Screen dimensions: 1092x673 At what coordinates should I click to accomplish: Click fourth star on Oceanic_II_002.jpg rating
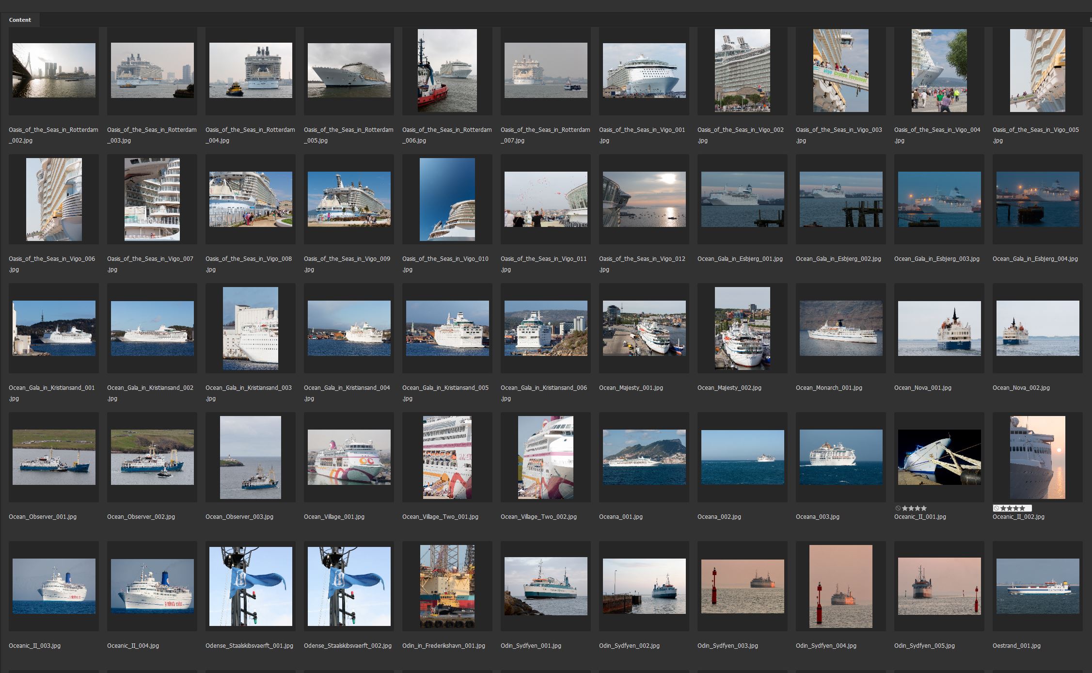coord(1022,508)
